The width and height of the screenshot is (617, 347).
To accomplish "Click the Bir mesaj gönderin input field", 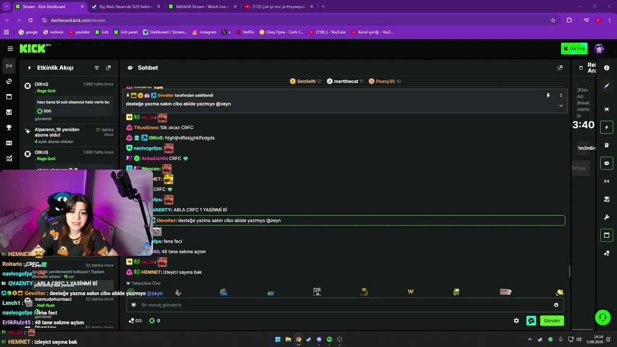I will pos(345,305).
